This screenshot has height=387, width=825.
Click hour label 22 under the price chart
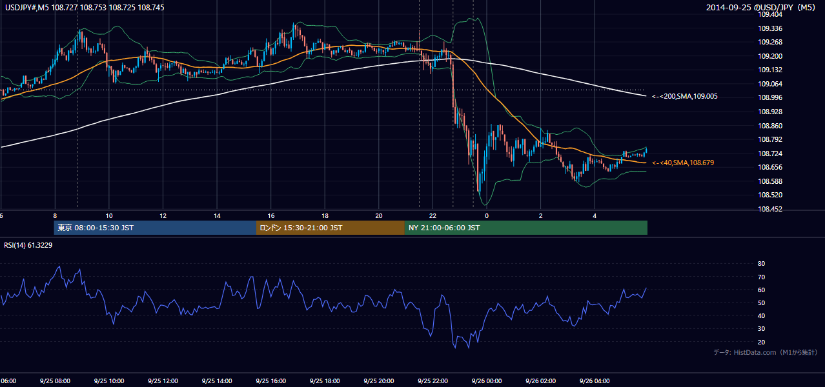(x=433, y=216)
